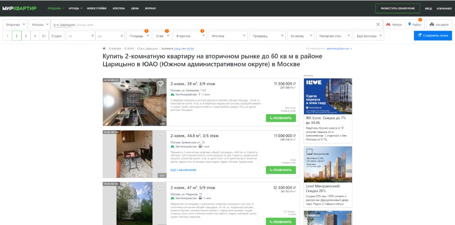This screenshot has width=455, height=225.
Task: Go to Новостройки section
Action: pos(96,8)
